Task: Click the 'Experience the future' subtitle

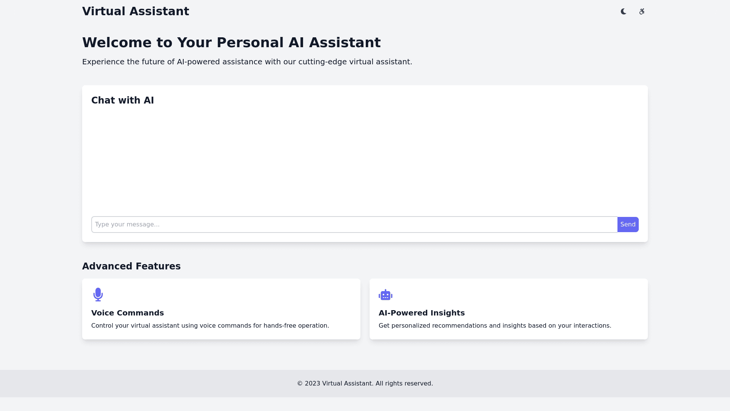Action: click(x=247, y=62)
